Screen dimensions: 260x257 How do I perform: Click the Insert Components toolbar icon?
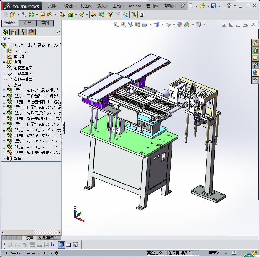coord(13,15)
